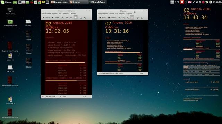Select 03.png desktop thumbnail

(x=28, y=49)
